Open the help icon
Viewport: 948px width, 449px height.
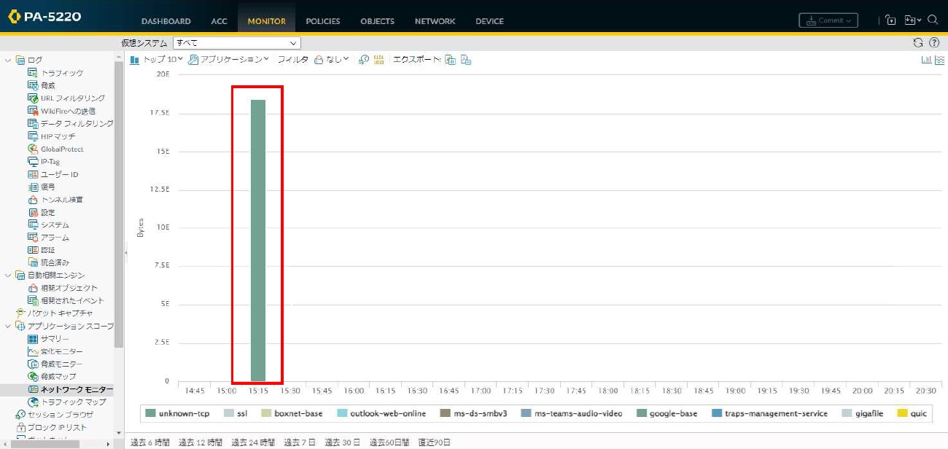click(x=934, y=42)
